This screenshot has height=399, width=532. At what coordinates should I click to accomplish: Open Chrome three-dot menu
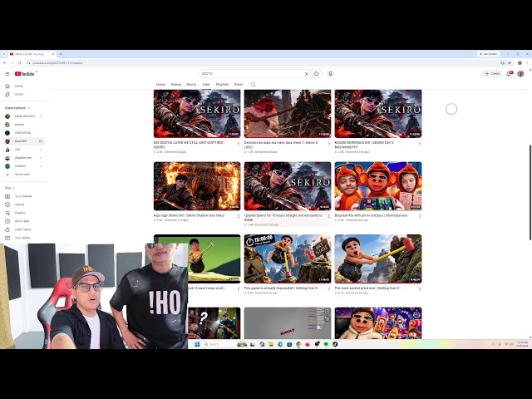tap(527, 63)
